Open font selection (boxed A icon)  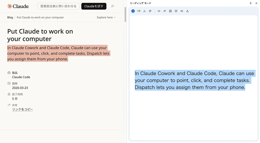pyautogui.click(x=170, y=11)
